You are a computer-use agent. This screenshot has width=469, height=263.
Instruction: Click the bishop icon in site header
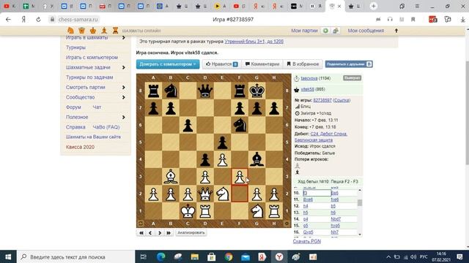click(x=104, y=31)
